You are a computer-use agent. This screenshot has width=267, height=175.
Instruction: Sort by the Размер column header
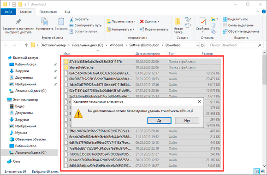tap(207, 53)
